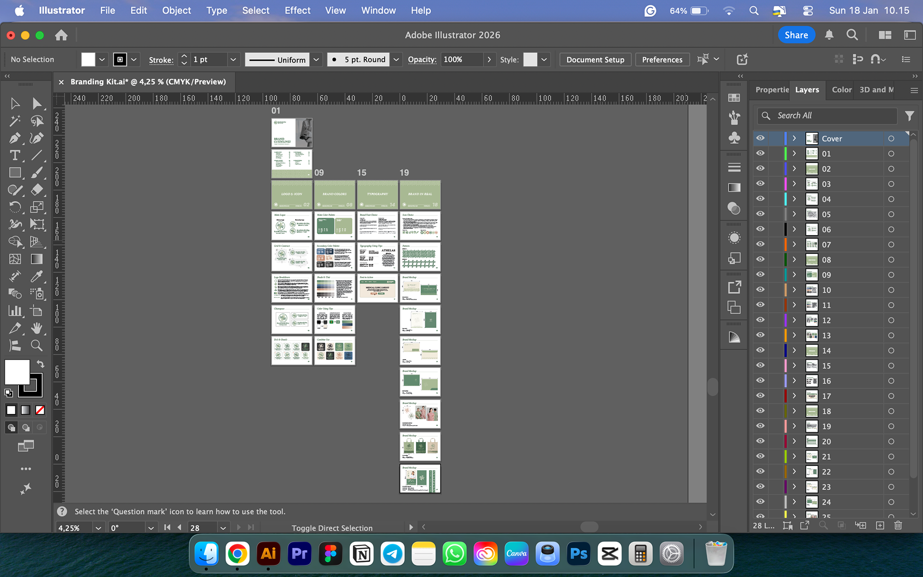Hide the Cover layer
The height and width of the screenshot is (577, 923).
(x=760, y=138)
